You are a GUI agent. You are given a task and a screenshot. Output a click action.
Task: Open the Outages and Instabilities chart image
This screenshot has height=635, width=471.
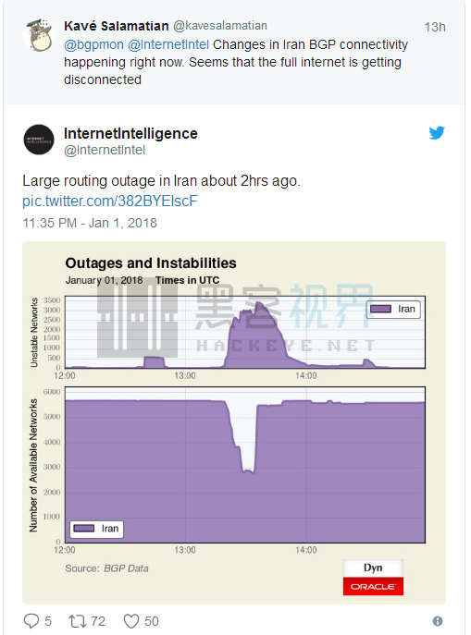point(234,422)
